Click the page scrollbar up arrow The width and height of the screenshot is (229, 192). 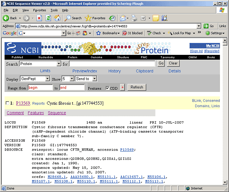(x=225, y=40)
